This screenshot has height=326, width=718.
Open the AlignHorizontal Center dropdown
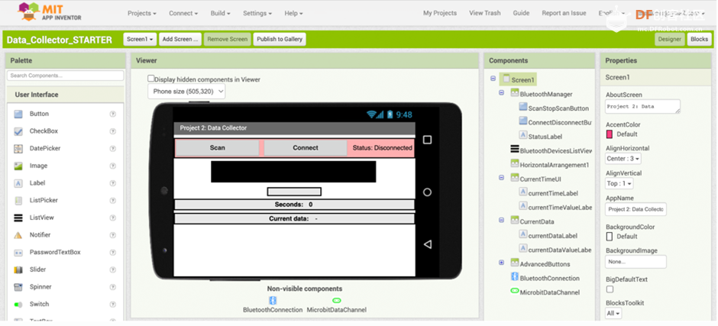click(x=623, y=159)
